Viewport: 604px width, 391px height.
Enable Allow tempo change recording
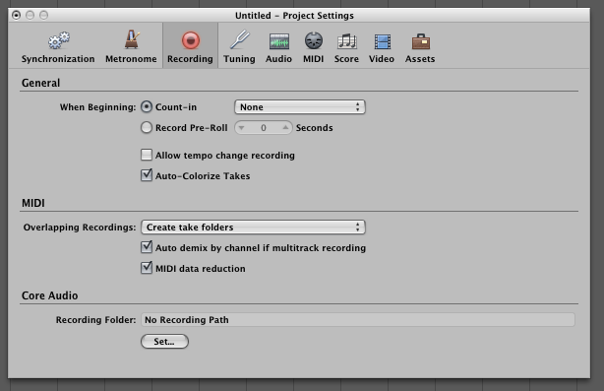coord(147,155)
